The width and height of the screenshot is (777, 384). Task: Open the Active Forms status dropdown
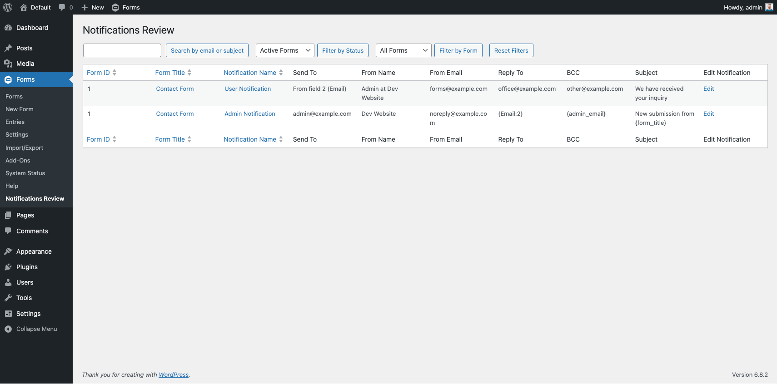tap(285, 50)
